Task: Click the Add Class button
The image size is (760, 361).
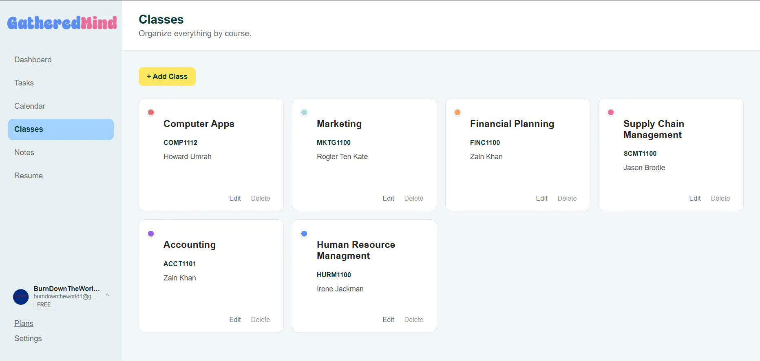Action: click(x=167, y=77)
